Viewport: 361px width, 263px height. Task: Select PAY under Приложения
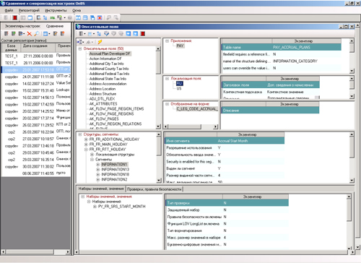point(180,46)
